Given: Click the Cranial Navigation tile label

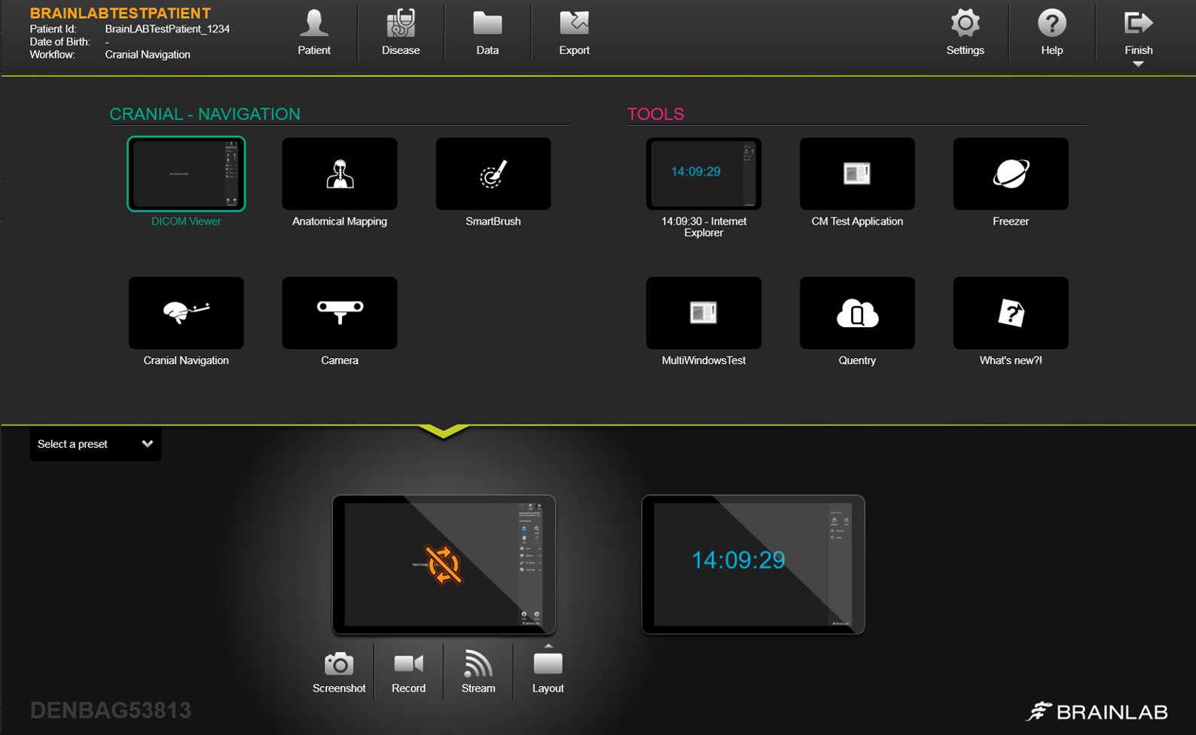Looking at the screenshot, I should [186, 360].
